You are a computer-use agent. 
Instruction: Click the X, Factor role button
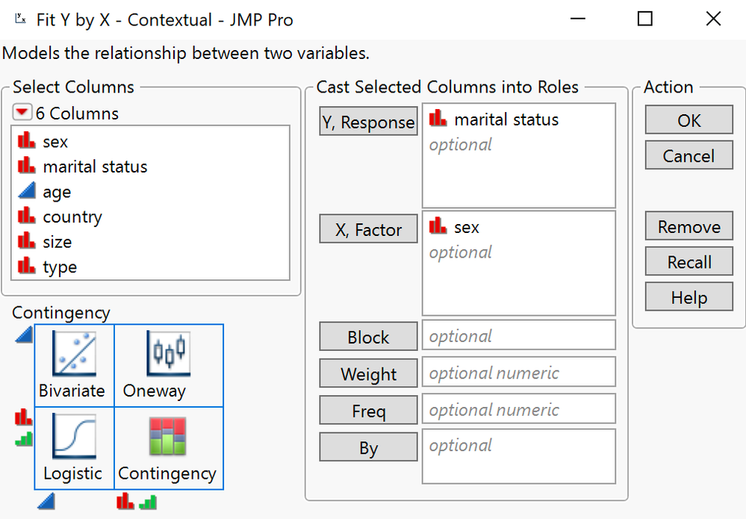(367, 229)
